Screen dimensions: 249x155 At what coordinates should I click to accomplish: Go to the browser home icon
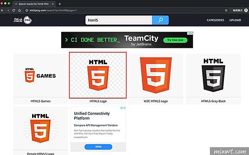pyautogui.click(x=20, y=10)
